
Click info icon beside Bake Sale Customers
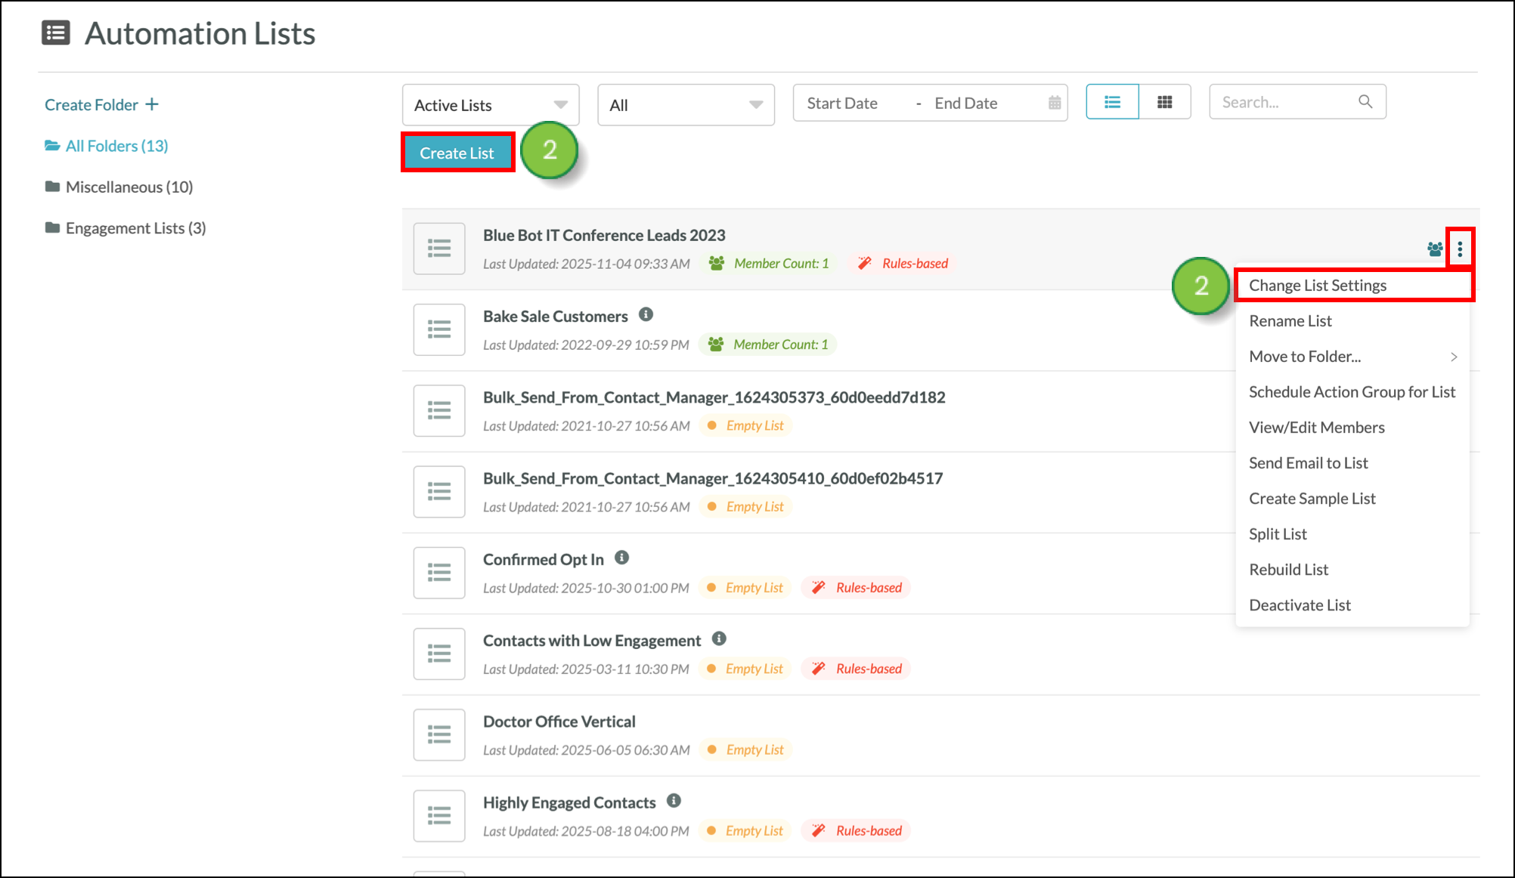646,314
